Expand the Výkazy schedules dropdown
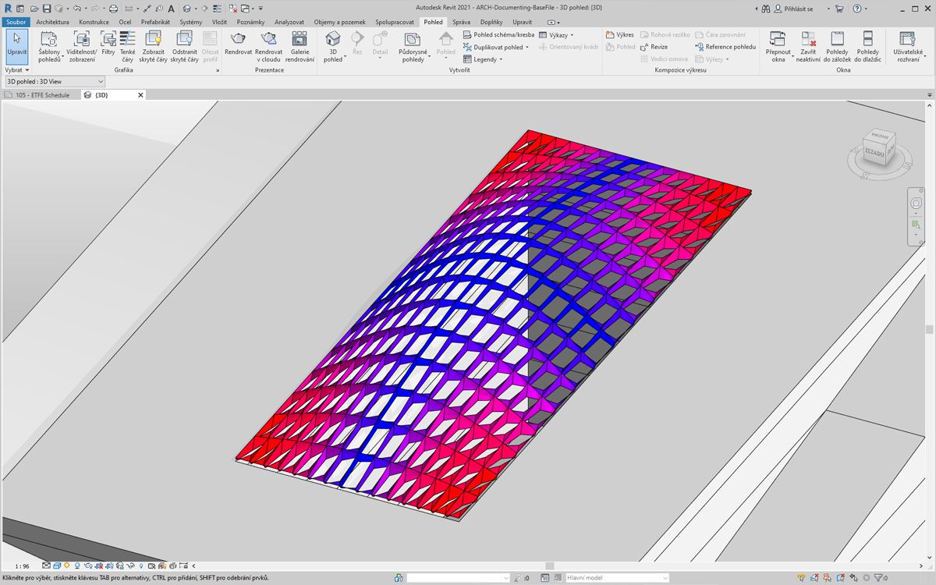936x585 pixels. [x=556, y=35]
